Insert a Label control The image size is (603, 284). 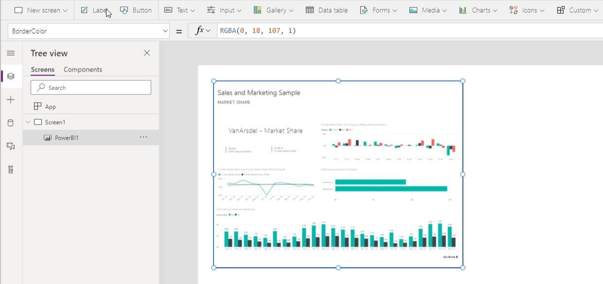point(95,10)
